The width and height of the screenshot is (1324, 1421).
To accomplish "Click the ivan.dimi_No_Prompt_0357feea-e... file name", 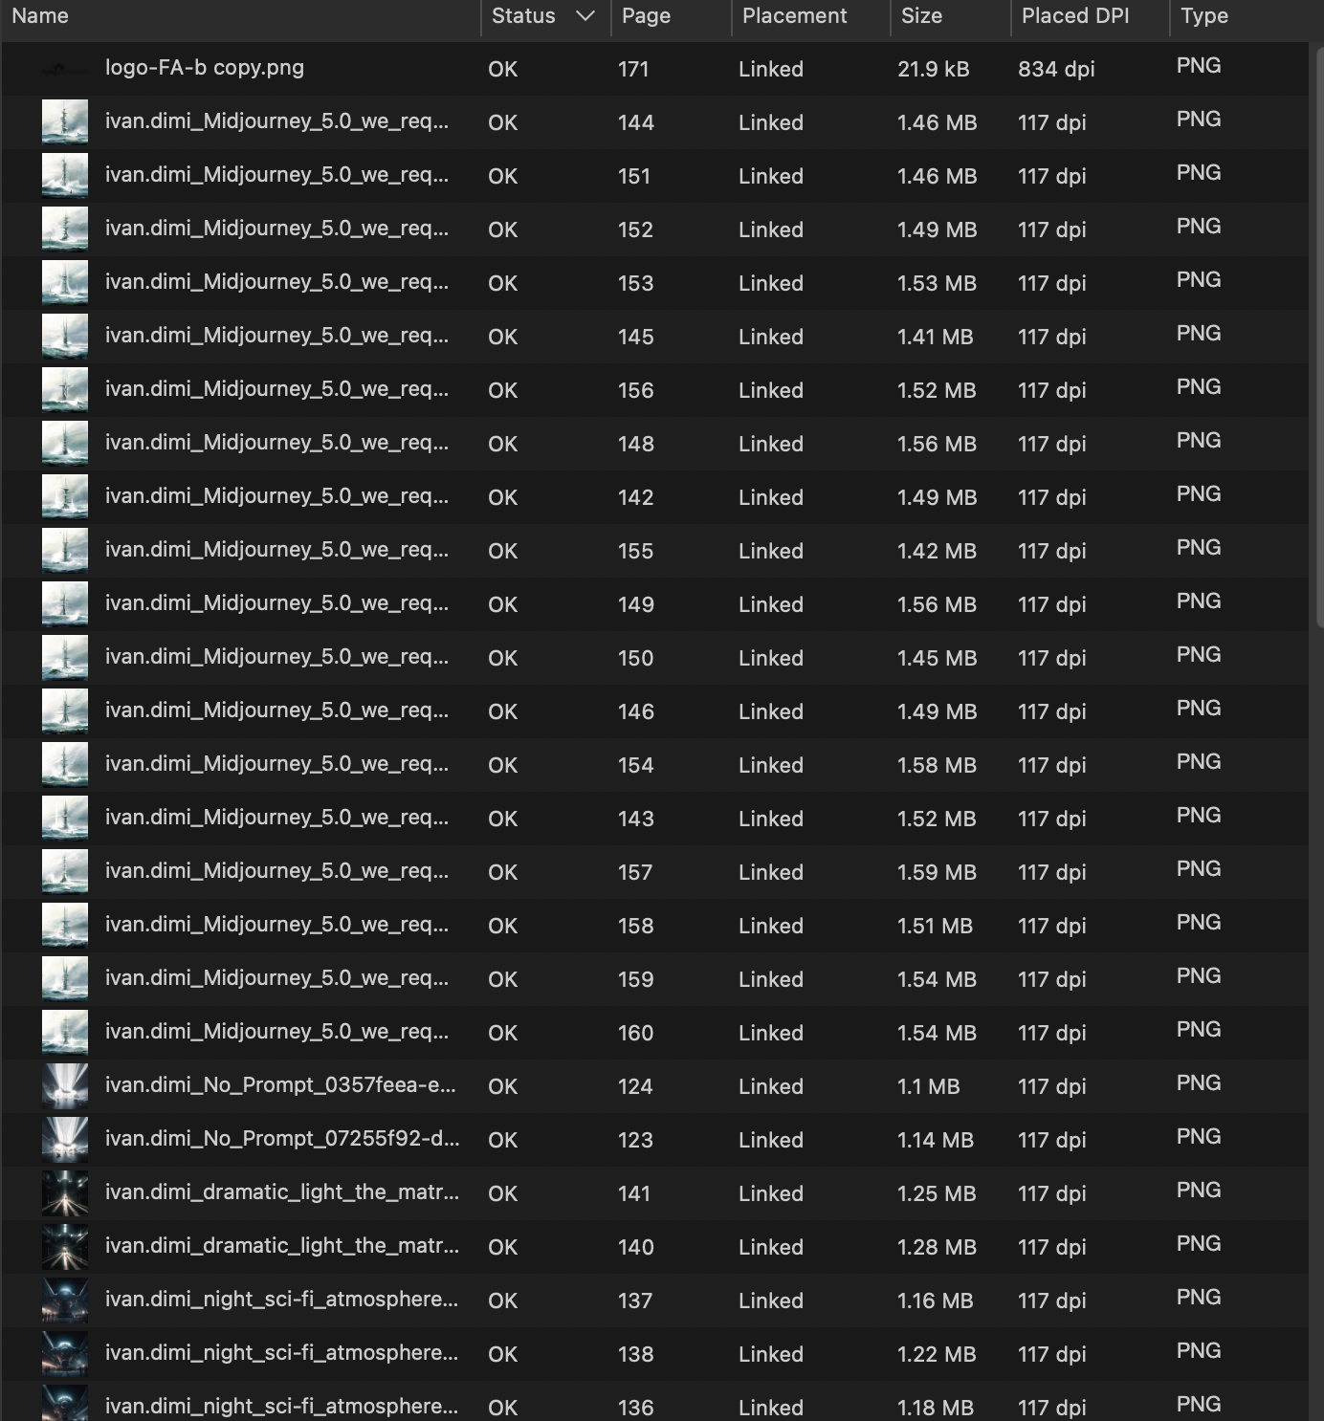I will [280, 1085].
